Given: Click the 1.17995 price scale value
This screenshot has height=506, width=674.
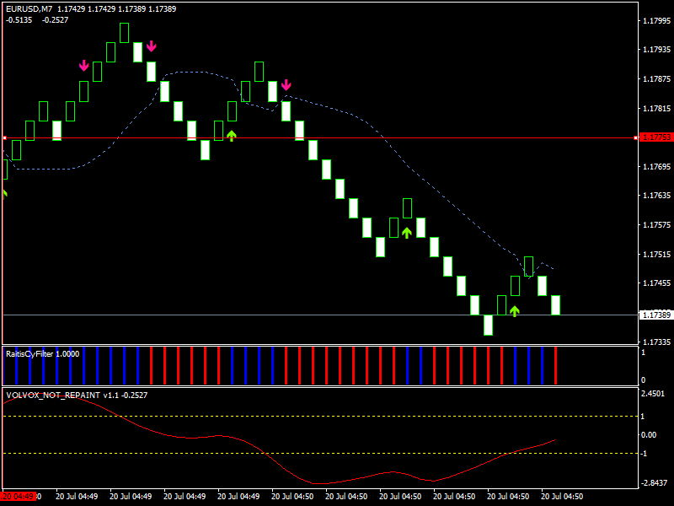Looking at the screenshot, I should (x=655, y=20).
